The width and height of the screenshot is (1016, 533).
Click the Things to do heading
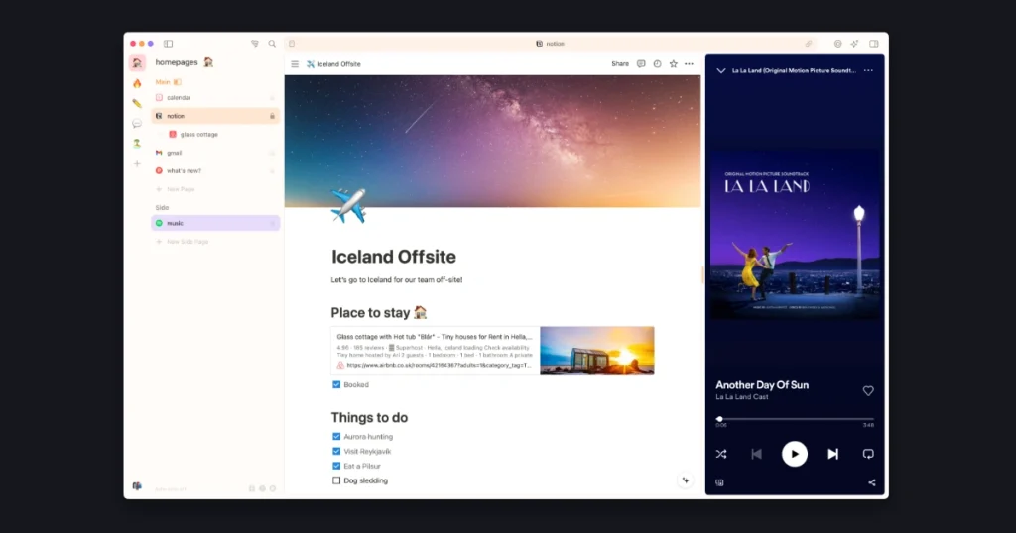point(369,418)
